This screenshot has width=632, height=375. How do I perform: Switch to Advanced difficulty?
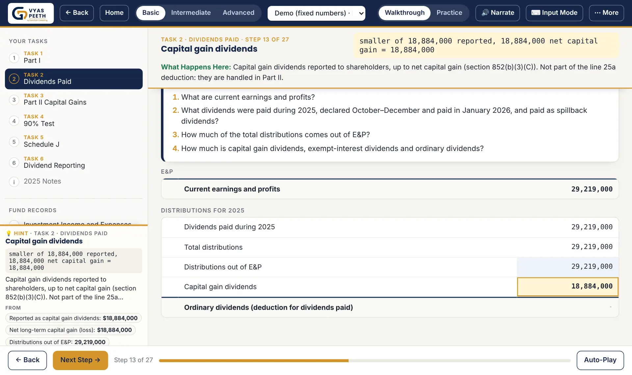[238, 13]
